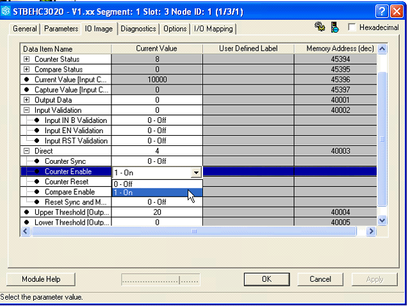408x306 pixels.
Task: Click the title bar help question mark
Action: coord(382,12)
